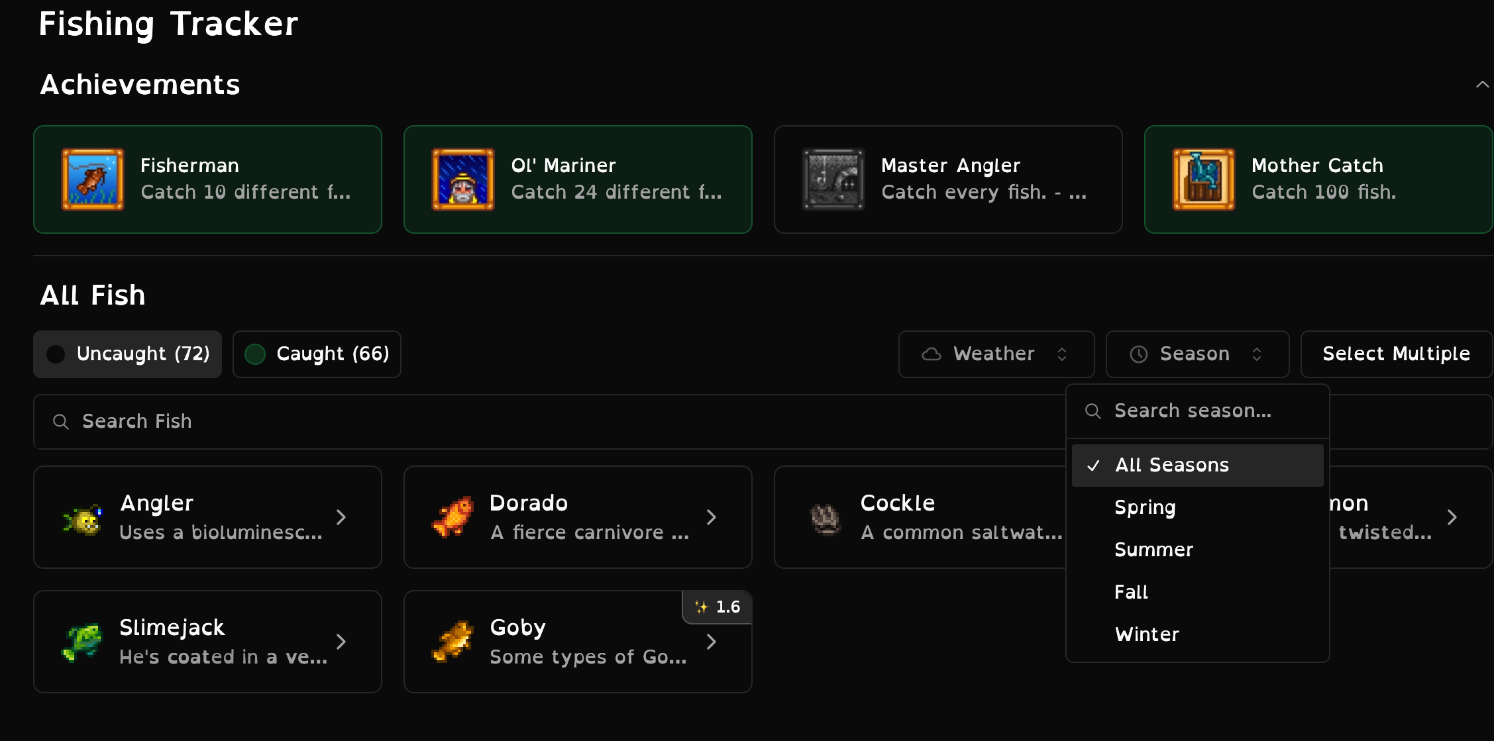Click the Master Angler achievement icon
1494x741 pixels.
tap(833, 179)
